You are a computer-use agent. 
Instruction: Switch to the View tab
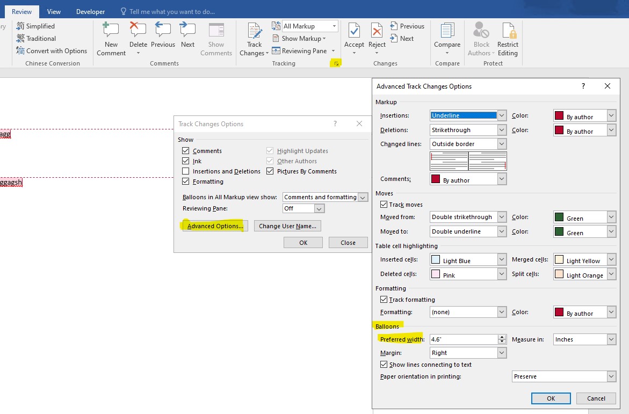click(54, 11)
